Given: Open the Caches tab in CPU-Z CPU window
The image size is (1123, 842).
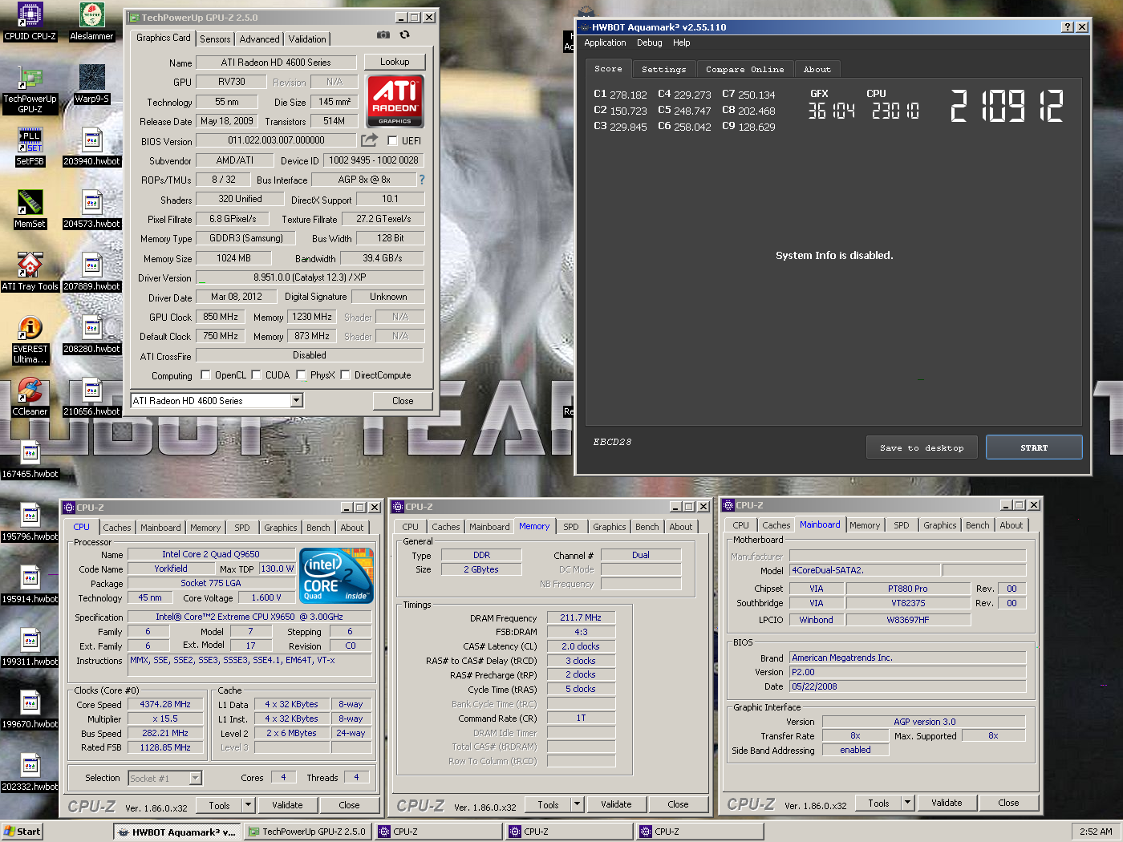Looking at the screenshot, I should 117,528.
